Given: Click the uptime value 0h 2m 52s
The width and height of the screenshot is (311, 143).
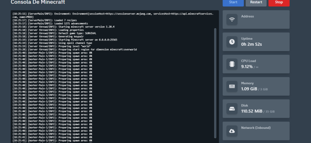Looking at the screenshot, I should [251, 44].
